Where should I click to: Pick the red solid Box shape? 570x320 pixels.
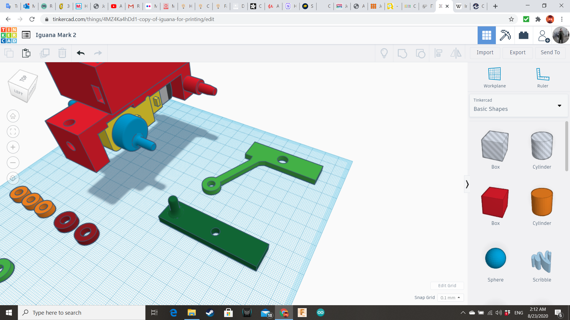(495, 202)
